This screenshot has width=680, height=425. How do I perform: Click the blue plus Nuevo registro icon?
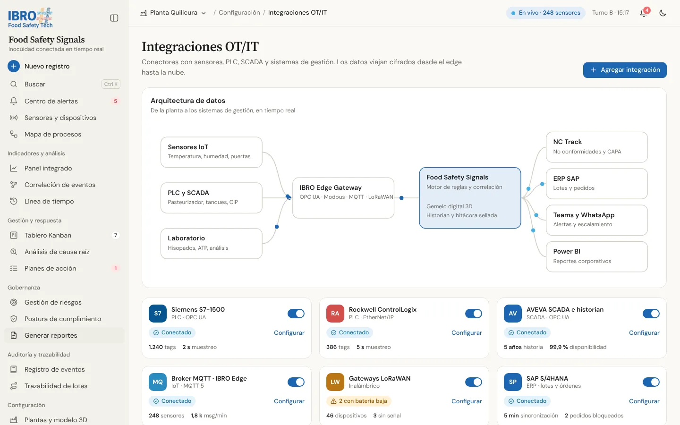click(14, 66)
